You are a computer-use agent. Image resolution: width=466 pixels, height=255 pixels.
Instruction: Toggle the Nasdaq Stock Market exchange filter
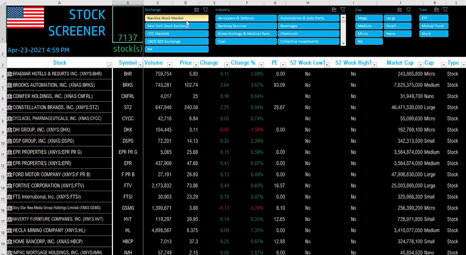[176, 18]
